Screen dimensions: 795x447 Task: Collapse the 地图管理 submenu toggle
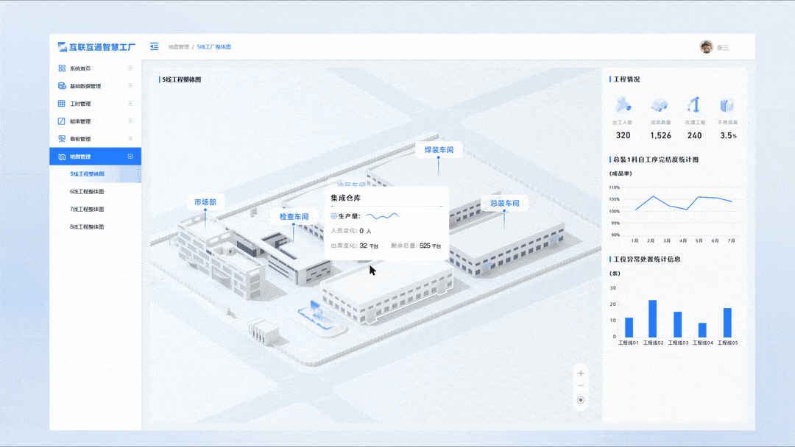tap(130, 157)
